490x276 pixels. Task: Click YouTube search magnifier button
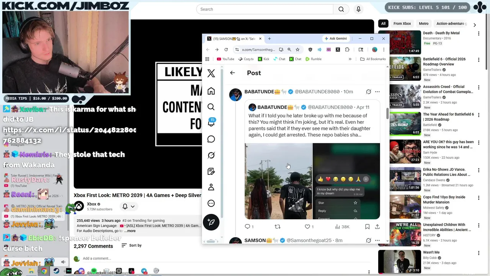(x=341, y=9)
